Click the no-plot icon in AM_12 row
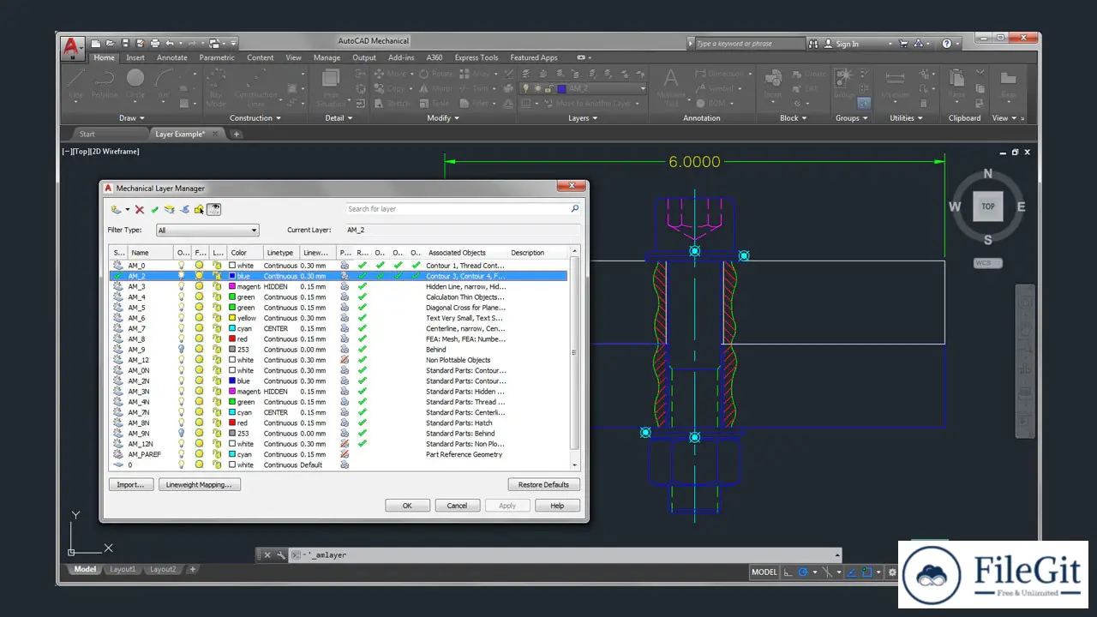The height and width of the screenshot is (617, 1097). click(345, 360)
